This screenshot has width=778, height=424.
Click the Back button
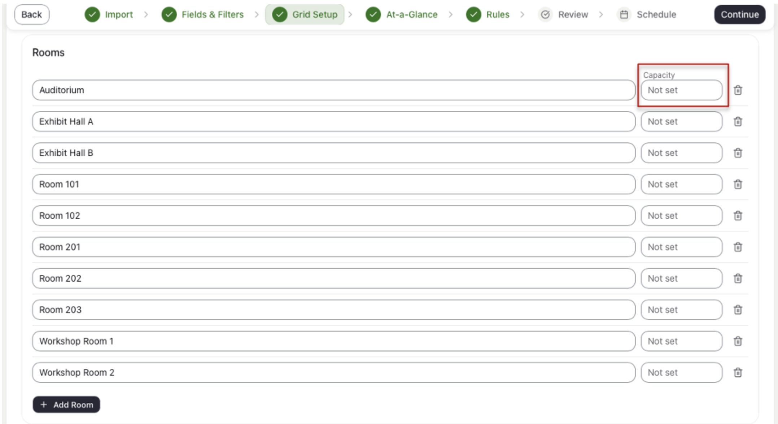pos(32,14)
